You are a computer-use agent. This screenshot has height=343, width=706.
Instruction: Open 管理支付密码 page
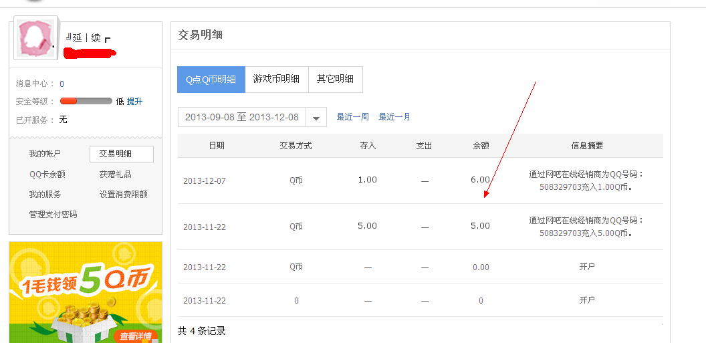pyautogui.click(x=53, y=214)
